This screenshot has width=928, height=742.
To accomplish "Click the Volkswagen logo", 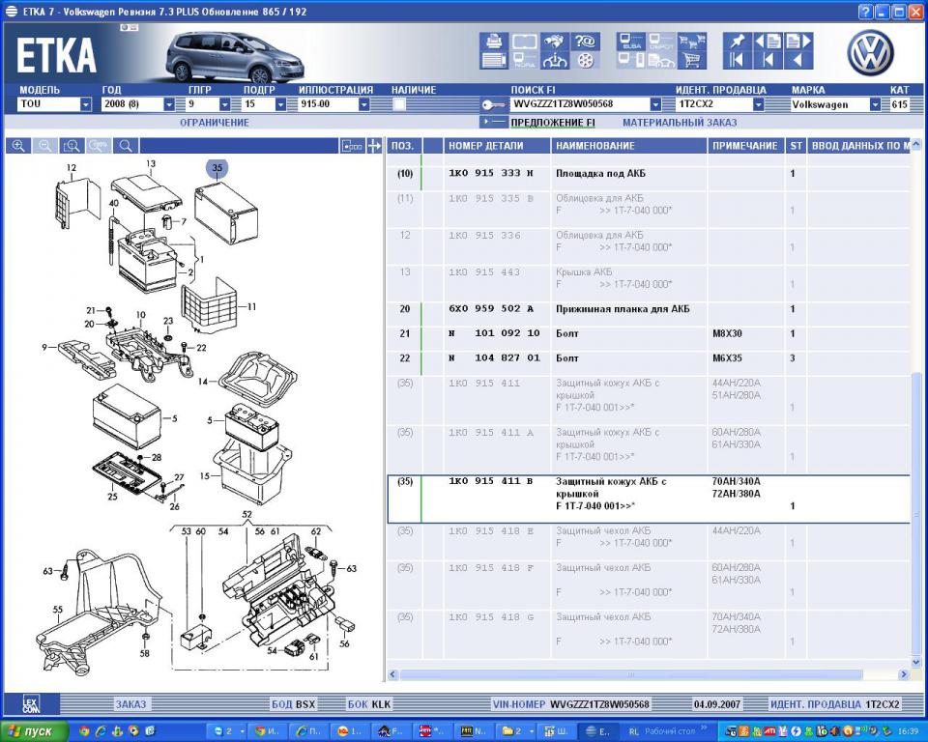I will tap(871, 53).
